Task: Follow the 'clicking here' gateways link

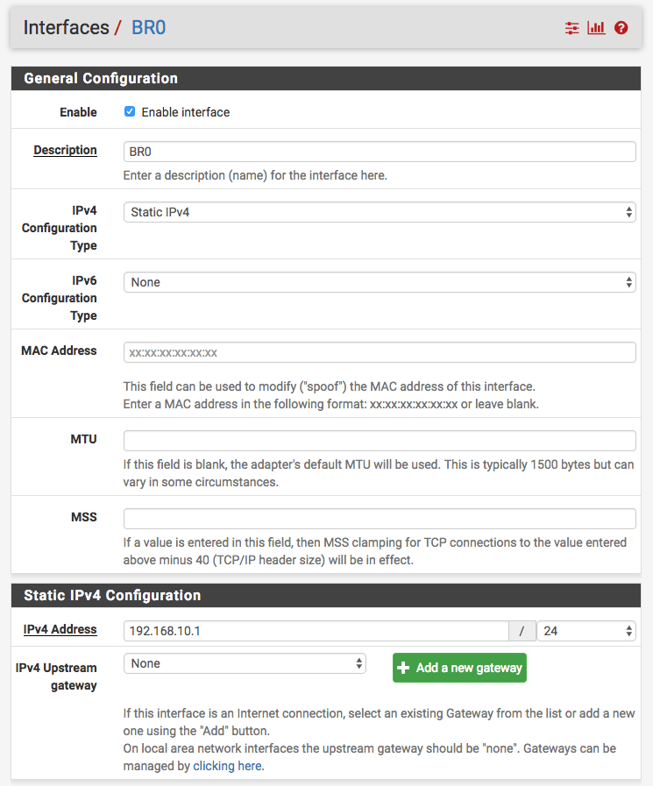Action: (227, 766)
